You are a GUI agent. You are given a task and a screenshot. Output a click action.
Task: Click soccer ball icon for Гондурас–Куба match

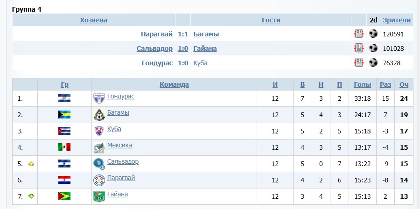373,63
